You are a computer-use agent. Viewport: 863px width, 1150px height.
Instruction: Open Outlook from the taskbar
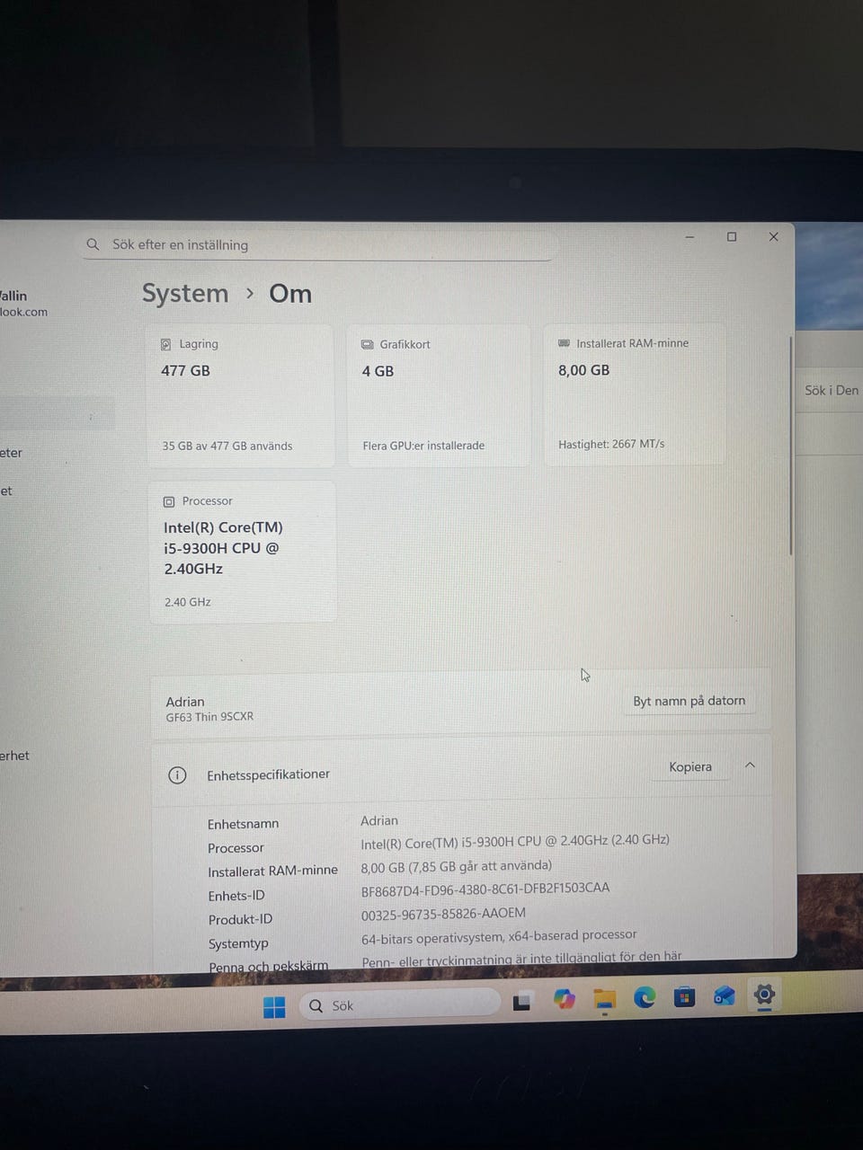tap(725, 995)
